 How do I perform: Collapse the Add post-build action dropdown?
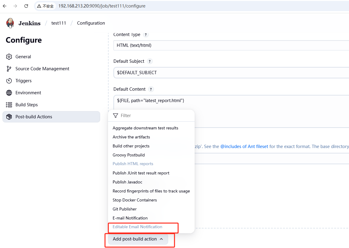click(138, 239)
